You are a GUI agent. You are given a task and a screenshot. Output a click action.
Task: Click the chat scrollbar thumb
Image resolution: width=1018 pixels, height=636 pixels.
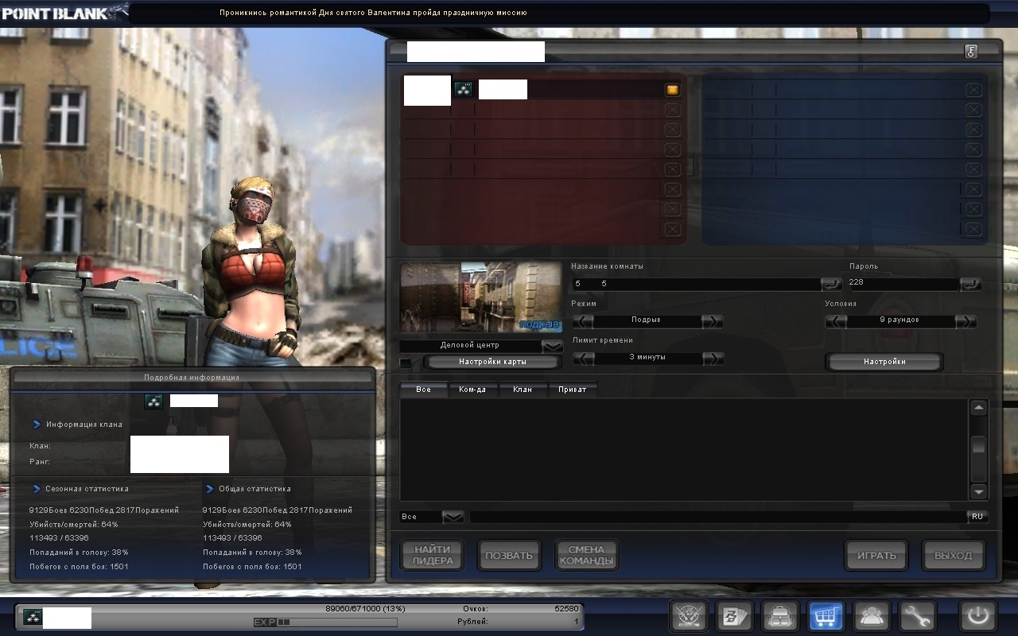click(978, 446)
